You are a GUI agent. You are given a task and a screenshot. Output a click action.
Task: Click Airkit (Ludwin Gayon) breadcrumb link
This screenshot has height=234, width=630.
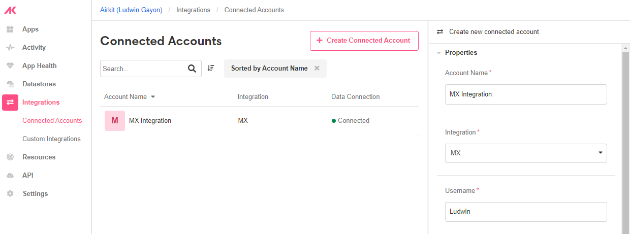point(131,10)
